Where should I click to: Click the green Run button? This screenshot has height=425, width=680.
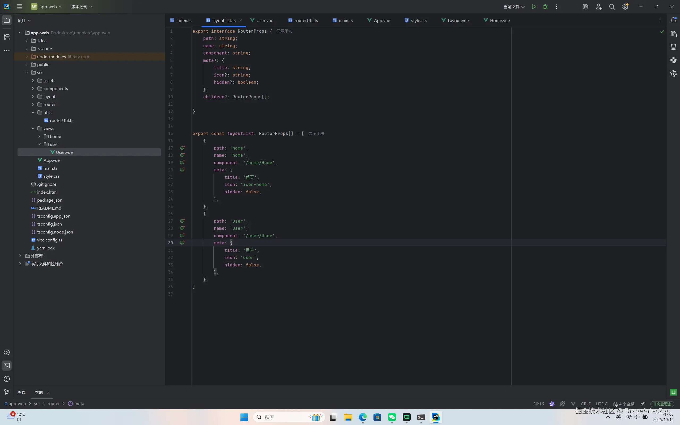point(534,7)
